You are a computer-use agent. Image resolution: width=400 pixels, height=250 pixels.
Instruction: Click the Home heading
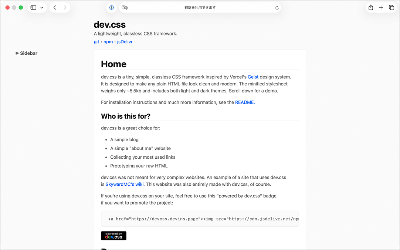click(114, 64)
